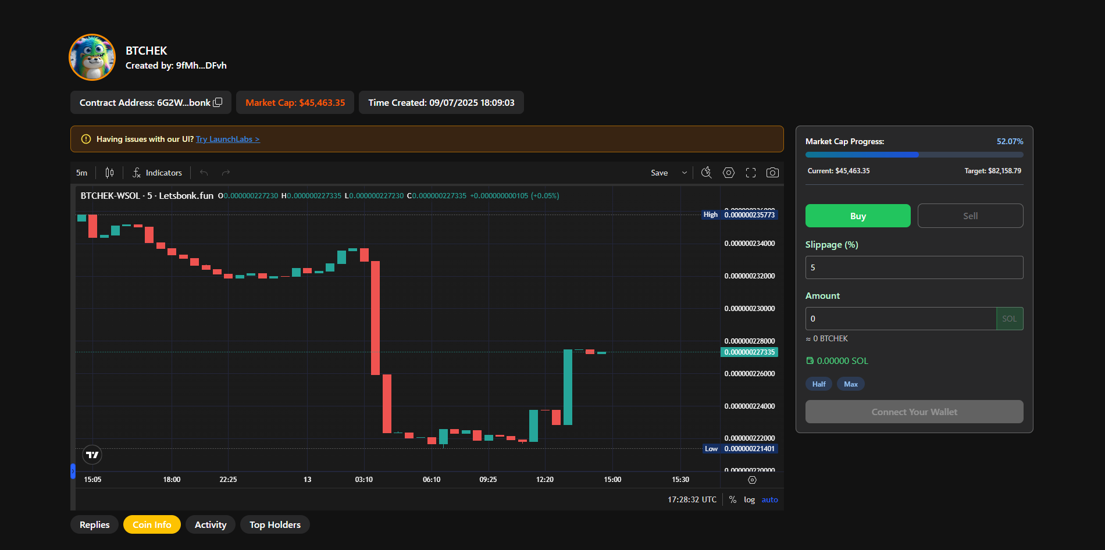1105x550 pixels.
Task: Open the 17:28:32 UTC timezone menu
Action: click(691, 499)
